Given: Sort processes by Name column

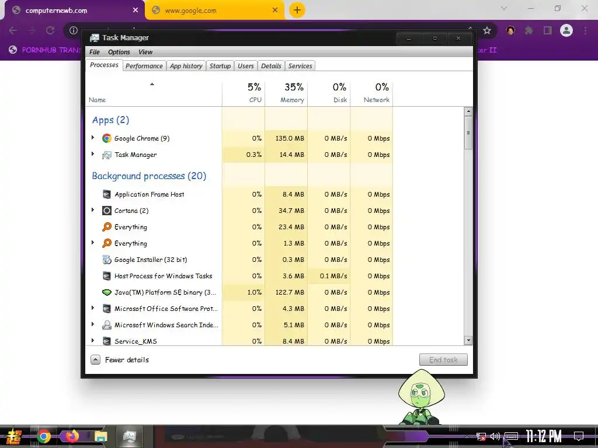Looking at the screenshot, I should click(154, 93).
